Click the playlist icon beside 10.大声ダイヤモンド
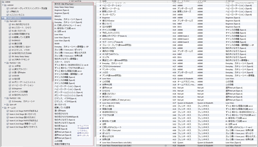 click(x=10, y=60)
